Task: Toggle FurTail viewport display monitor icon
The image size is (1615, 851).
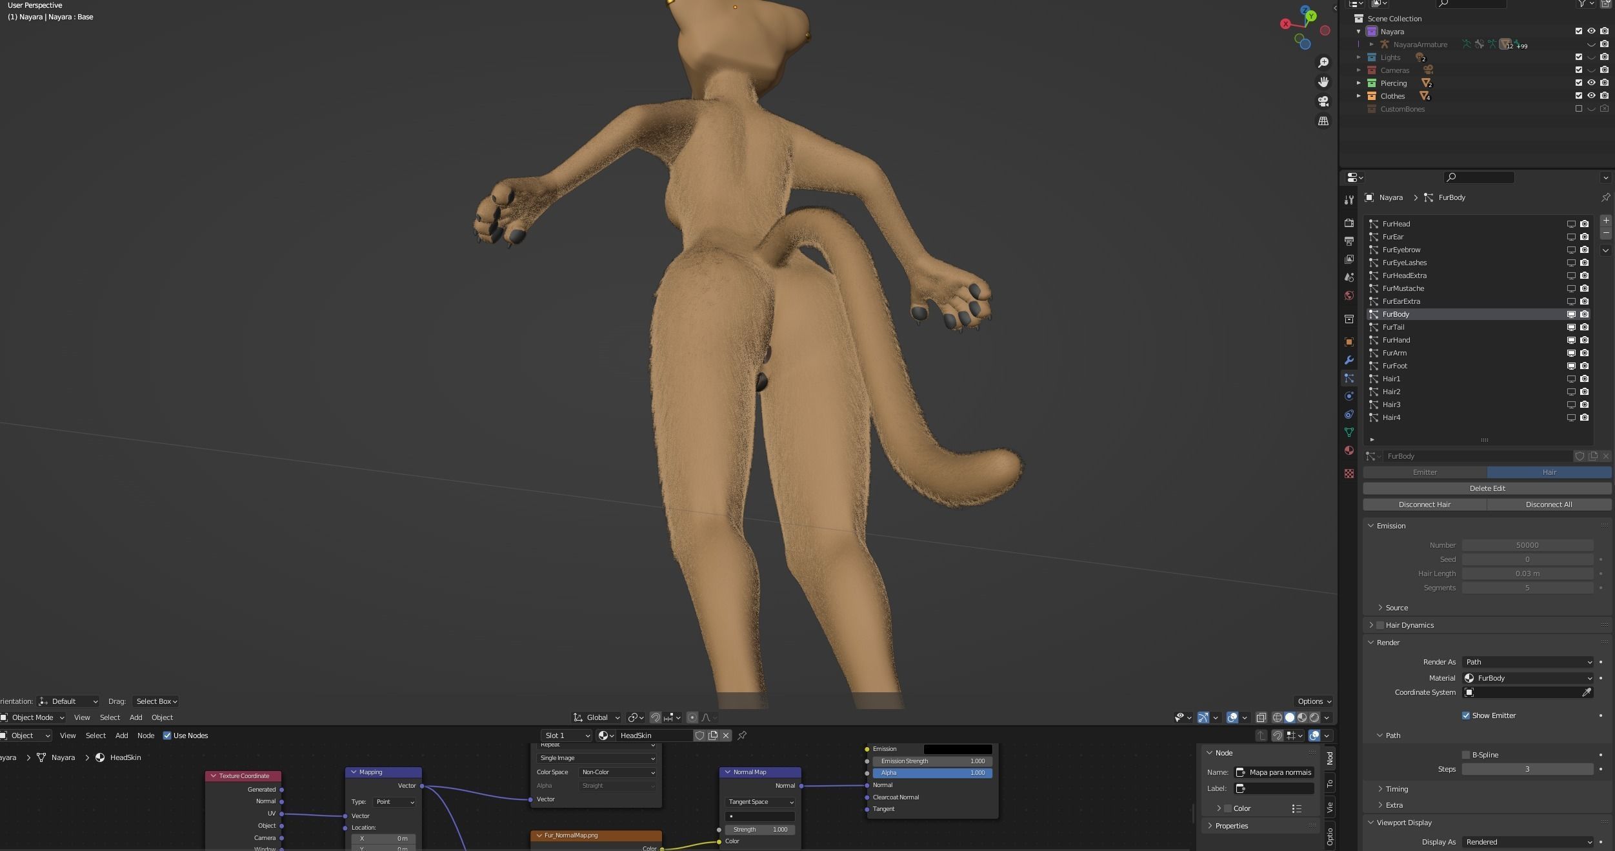Action: [1571, 327]
